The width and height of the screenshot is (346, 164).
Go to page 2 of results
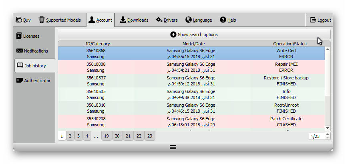70,136
